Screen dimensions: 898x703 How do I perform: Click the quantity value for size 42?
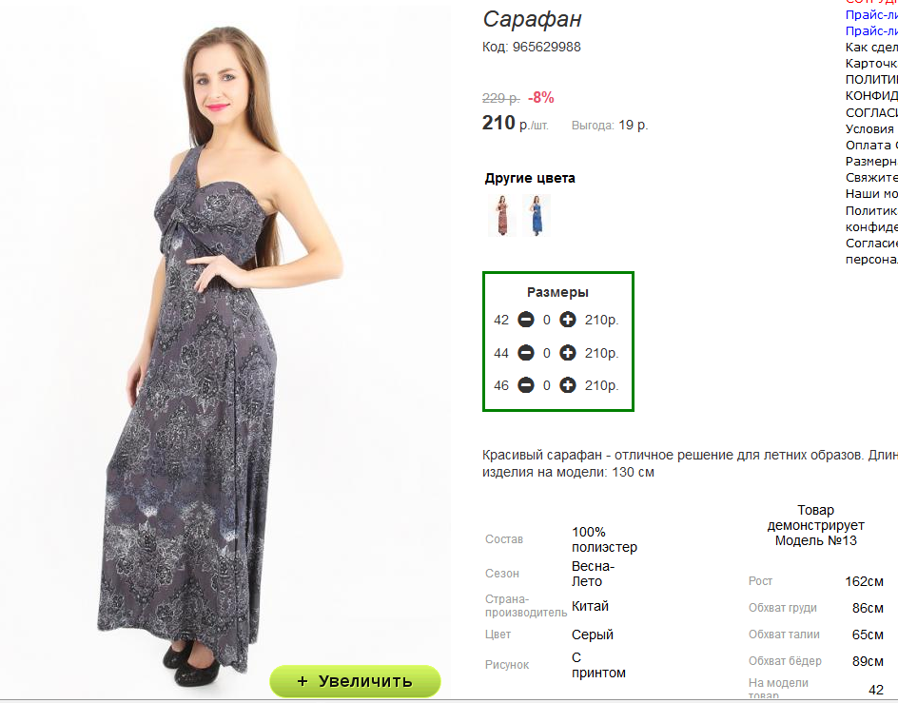click(x=547, y=320)
